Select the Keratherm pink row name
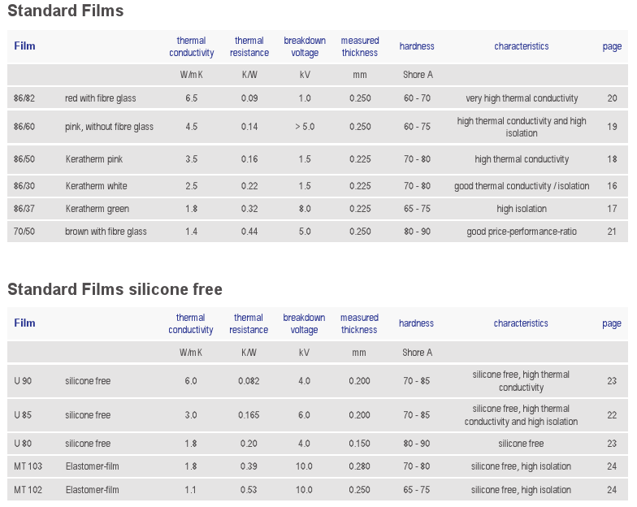The width and height of the screenshot is (637, 507). (94, 159)
